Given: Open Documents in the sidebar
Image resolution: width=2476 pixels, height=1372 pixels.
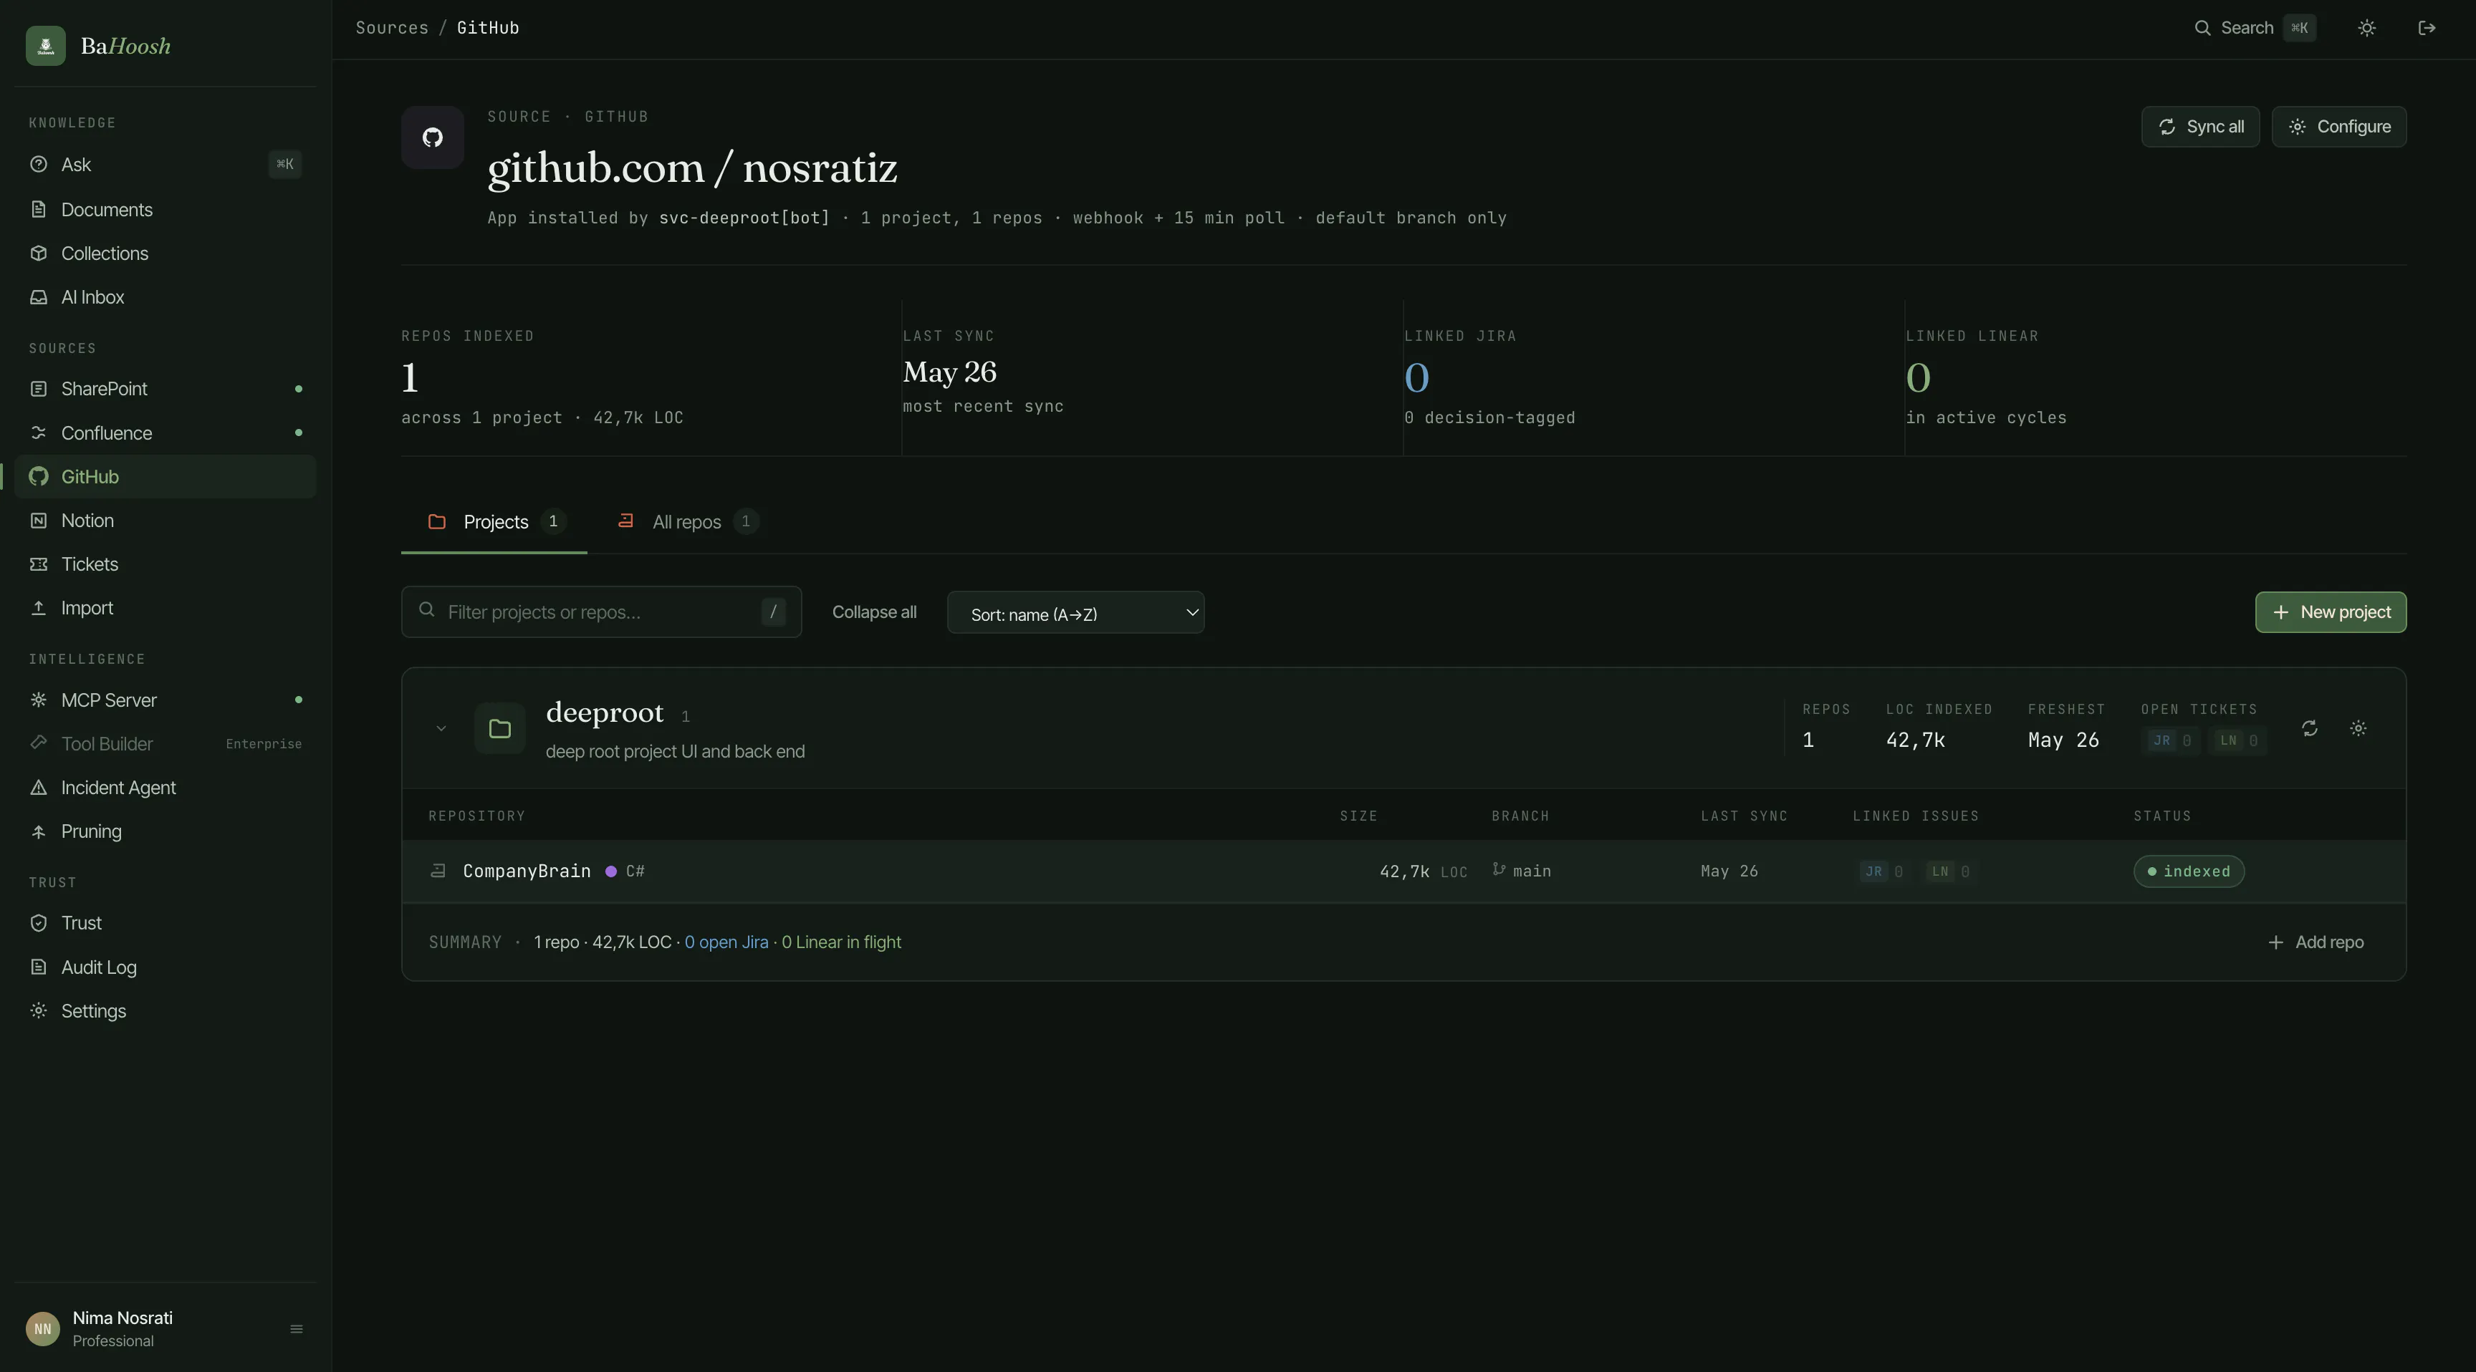Looking at the screenshot, I should pyautogui.click(x=165, y=209).
